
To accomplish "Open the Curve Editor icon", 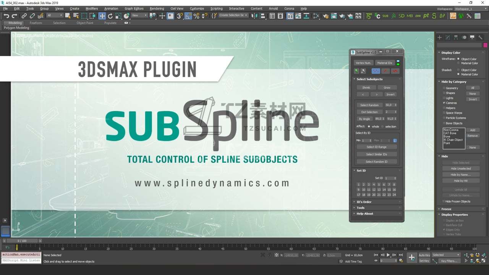I will (x=299, y=16).
